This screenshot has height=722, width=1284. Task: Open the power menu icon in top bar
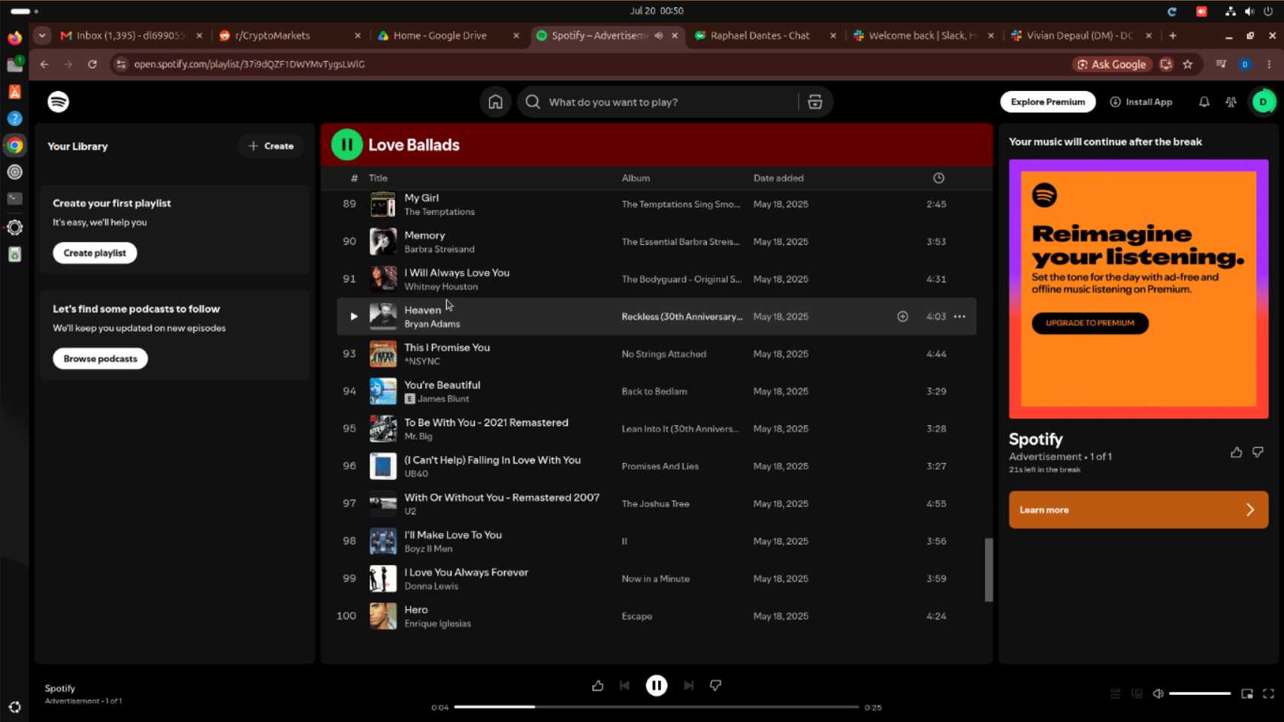(x=1268, y=11)
